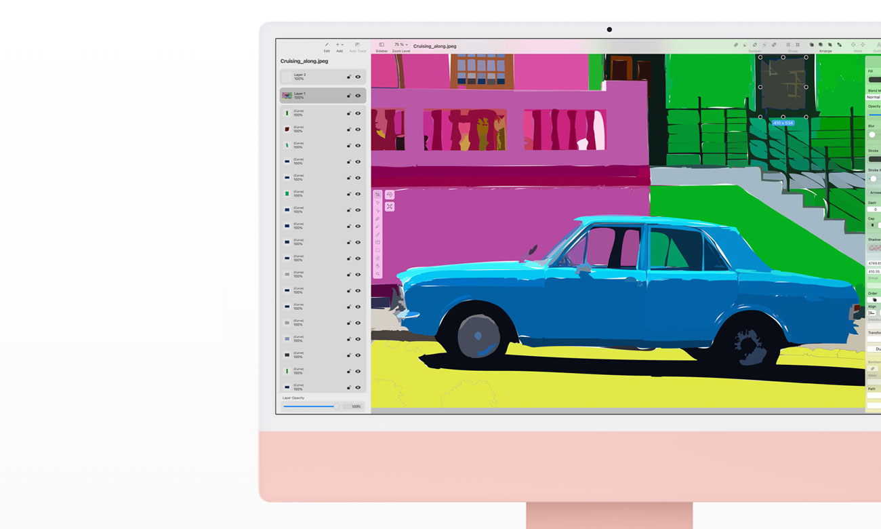The image size is (881, 529).
Task: Click the Auto Trace toolbar icon
Action: (357, 45)
